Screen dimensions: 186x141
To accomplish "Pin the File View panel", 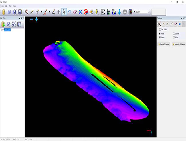I will pyautogui.click(x=21, y=18).
